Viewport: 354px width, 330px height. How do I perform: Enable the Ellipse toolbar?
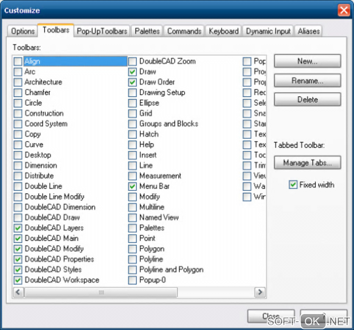pos(133,103)
